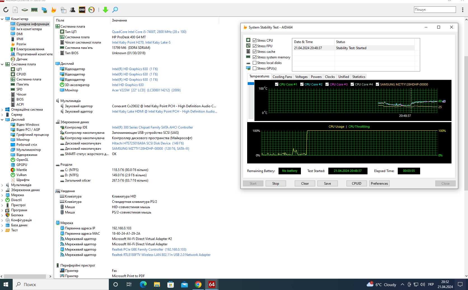Viewport: 468px width, 290px height.
Task: Expand the Мультимедіа tree node
Action: 2,185
